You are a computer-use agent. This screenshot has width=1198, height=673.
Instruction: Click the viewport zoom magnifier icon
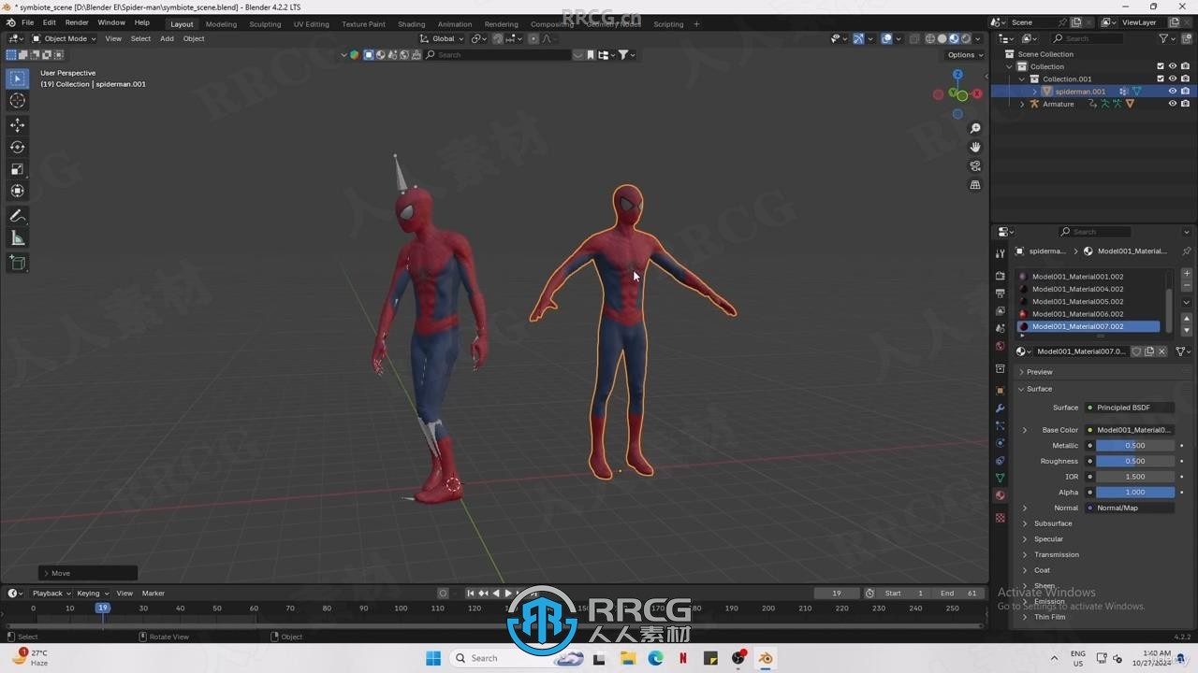point(975,128)
